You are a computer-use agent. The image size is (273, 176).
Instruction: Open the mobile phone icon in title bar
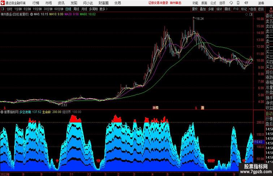click(238, 3)
